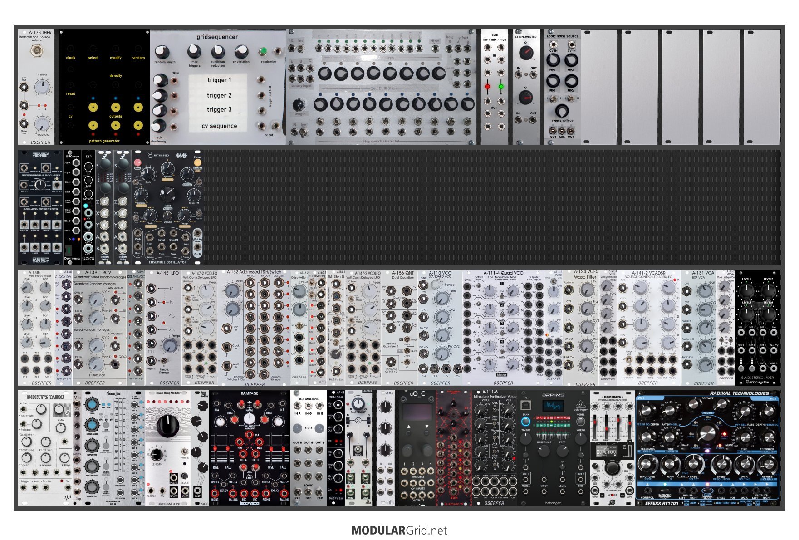Select the Radikal Technologies Effexx RT1701 module
799x540 pixels.
pos(708,448)
